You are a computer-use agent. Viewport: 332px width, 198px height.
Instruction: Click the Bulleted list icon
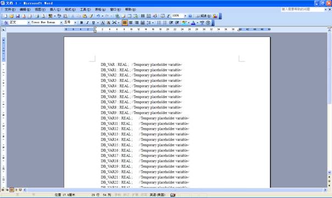[x=165, y=23]
